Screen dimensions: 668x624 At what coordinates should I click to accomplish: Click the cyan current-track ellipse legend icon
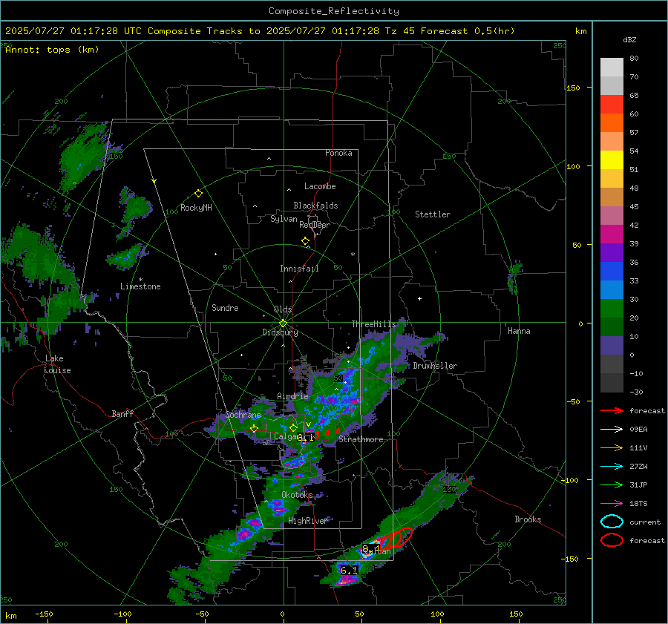coord(612,522)
